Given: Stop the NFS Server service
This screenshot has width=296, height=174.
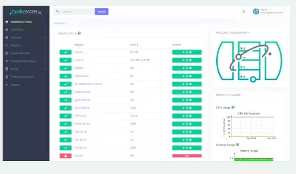Looking at the screenshot, I should click(x=190, y=148).
